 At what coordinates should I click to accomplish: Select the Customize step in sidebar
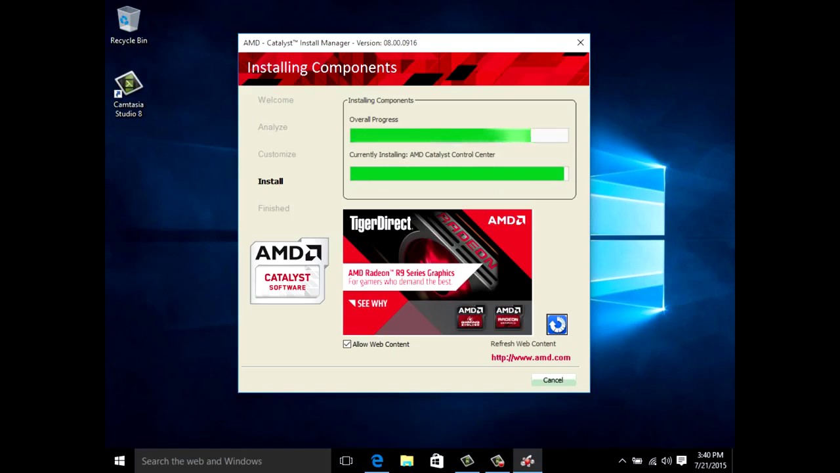277,154
